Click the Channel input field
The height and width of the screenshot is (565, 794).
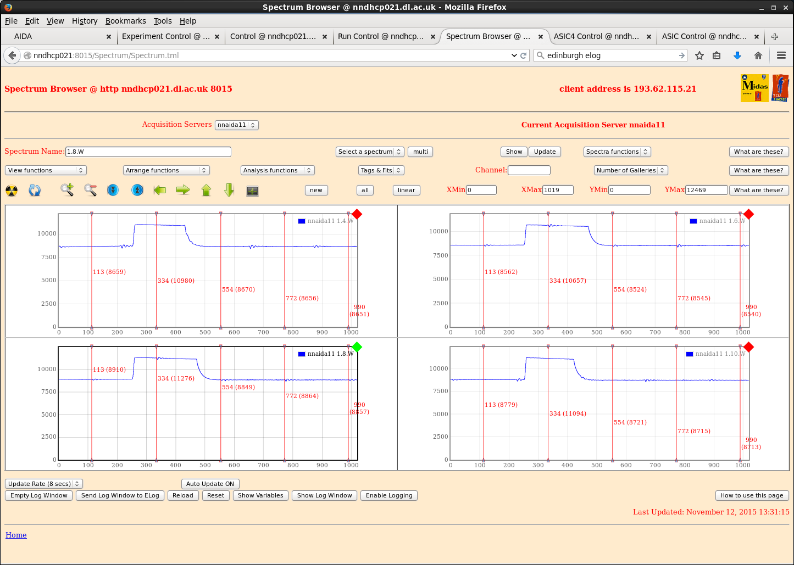(529, 170)
